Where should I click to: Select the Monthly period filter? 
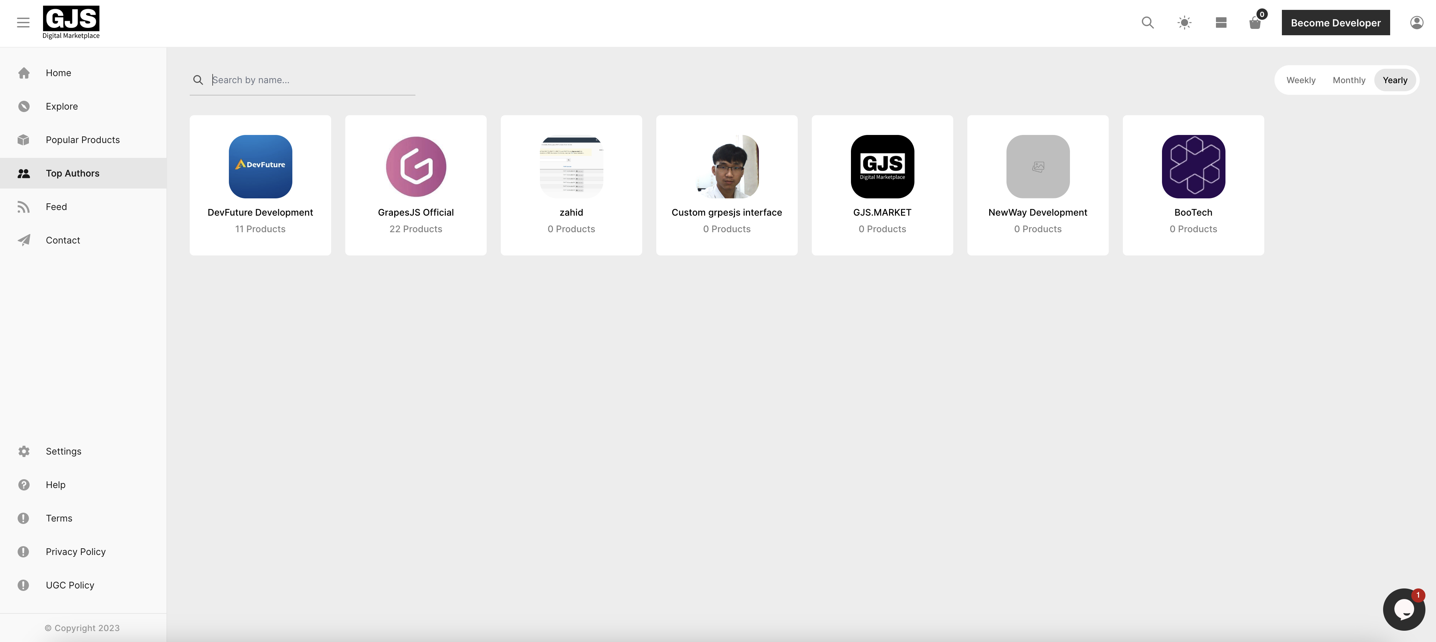(1349, 80)
